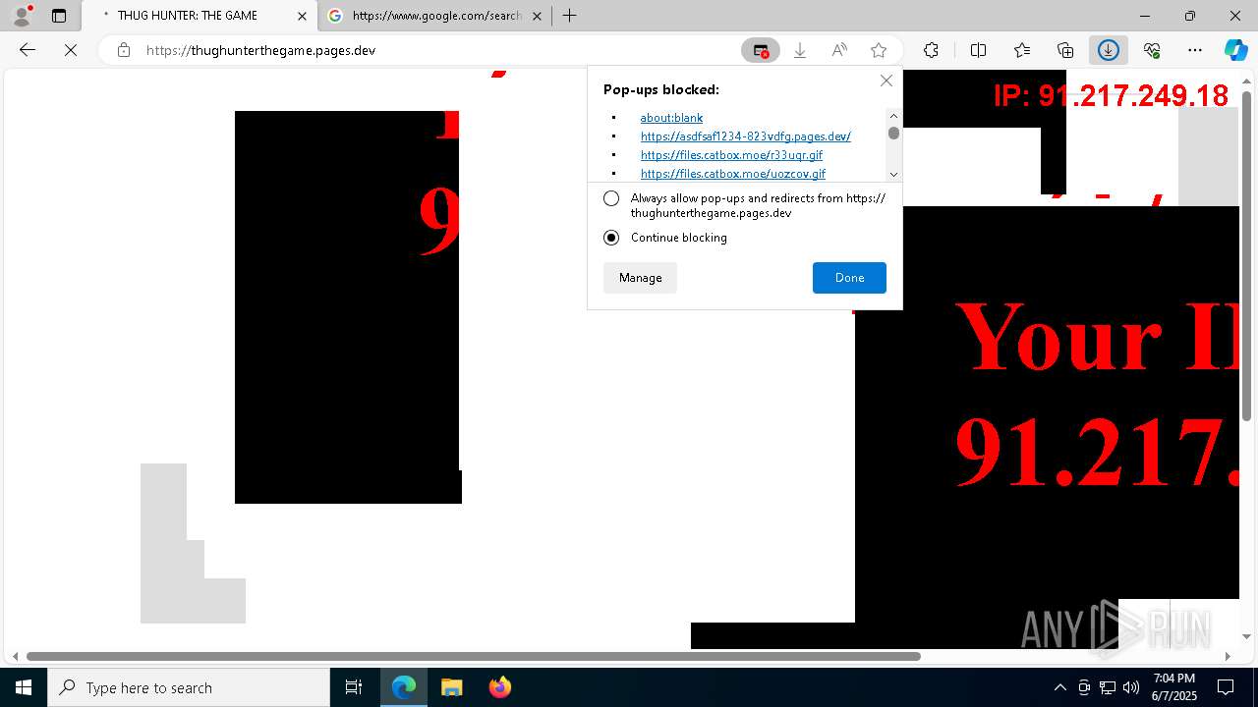This screenshot has height=707, width=1258.
Task: Add this page to favorites
Action: coord(879,50)
